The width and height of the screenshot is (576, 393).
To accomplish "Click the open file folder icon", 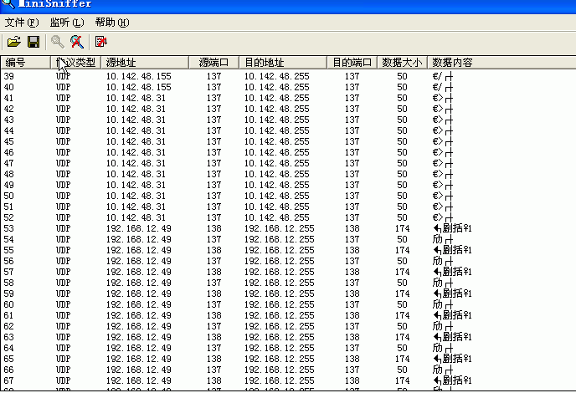I will click(13, 41).
